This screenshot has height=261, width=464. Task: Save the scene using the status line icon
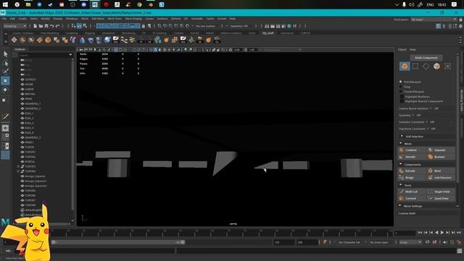pos(46,26)
